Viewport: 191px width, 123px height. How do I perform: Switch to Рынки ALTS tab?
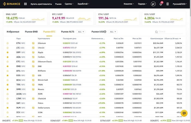68,32
